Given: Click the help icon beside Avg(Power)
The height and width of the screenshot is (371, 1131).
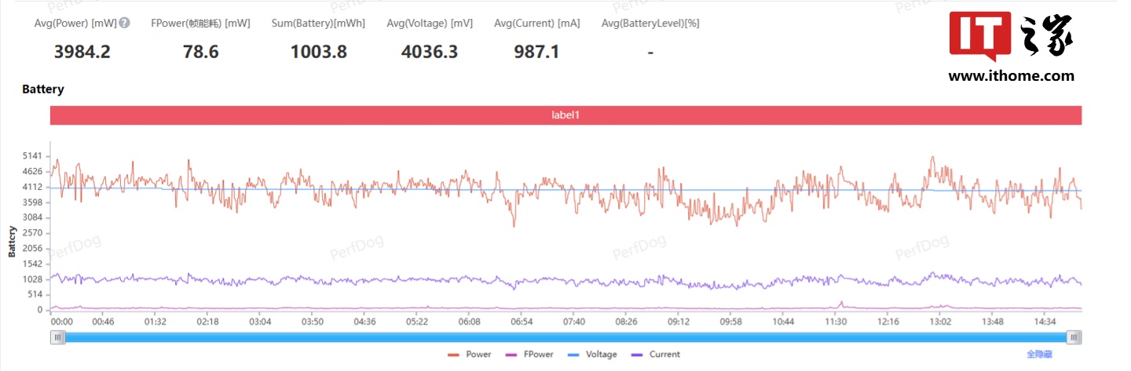Looking at the screenshot, I should 124,24.
